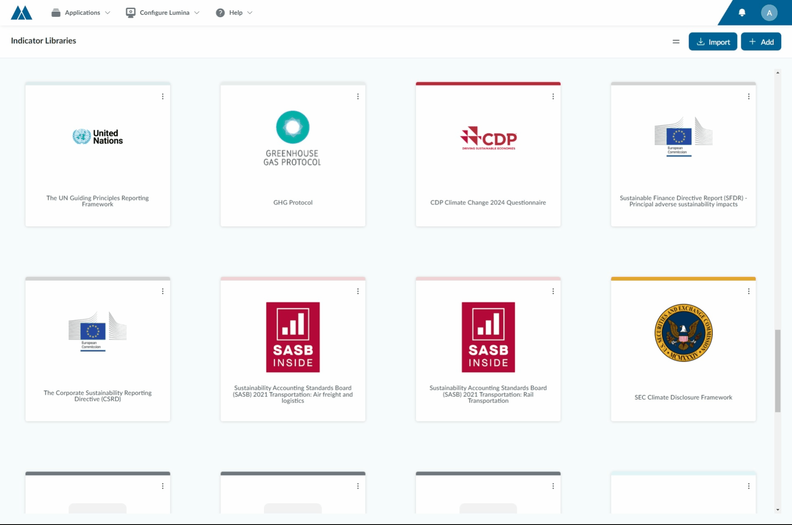Screen dimensions: 792x525
Task: Click the Greenhouse Gas Protocol logo
Action: coord(292,138)
